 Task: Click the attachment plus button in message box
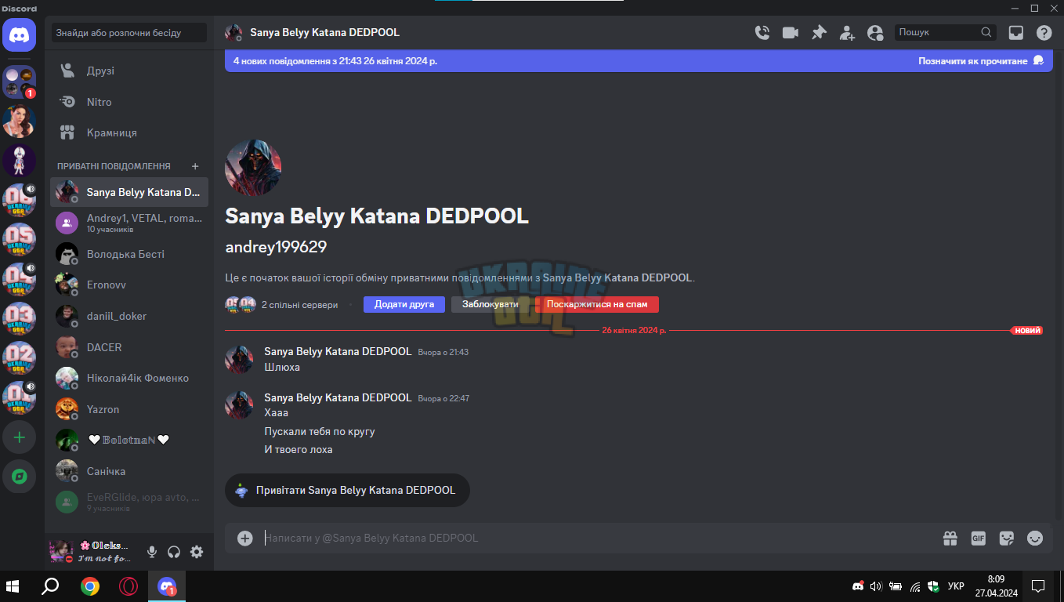coord(245,538)
